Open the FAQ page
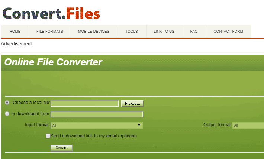264x159 pixels. coord(194,31)
